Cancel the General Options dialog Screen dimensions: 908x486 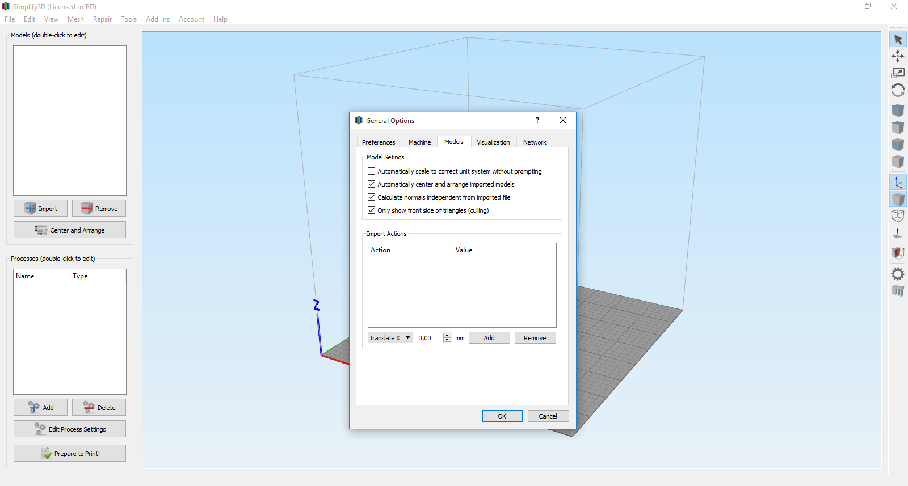pyautogui.click(x=548, y=416)
